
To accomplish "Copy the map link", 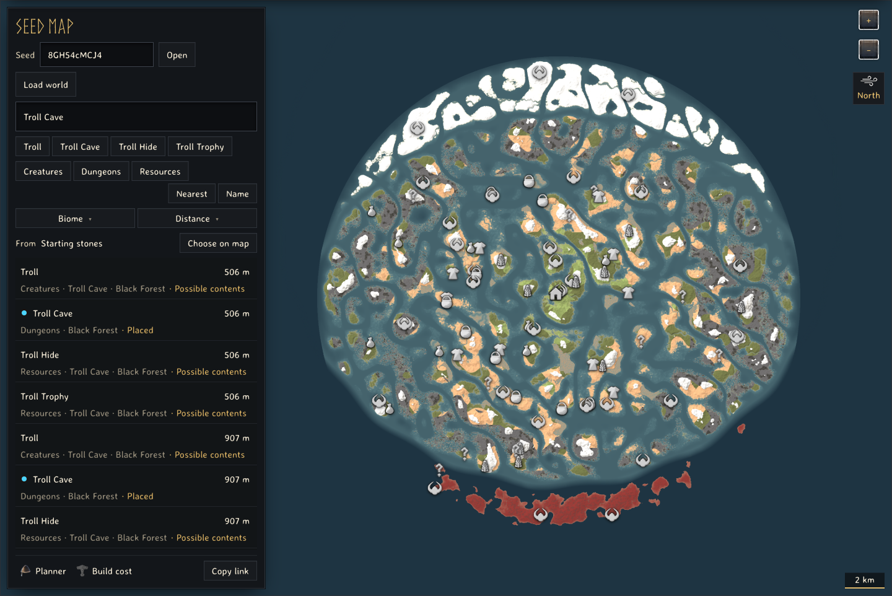I will (230, 571).
